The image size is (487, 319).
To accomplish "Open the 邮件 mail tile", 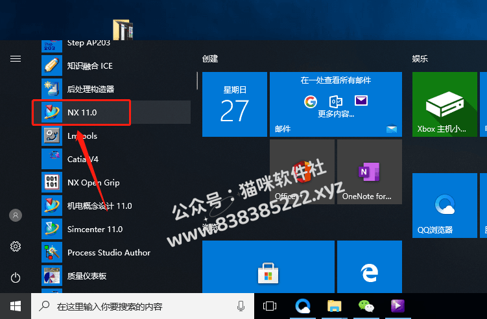I will coord(336,104).
